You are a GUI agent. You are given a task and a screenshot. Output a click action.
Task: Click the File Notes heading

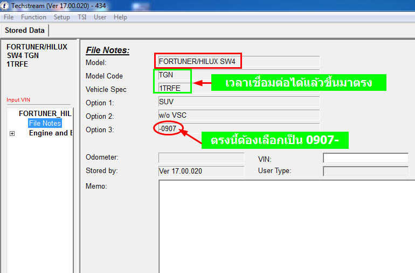[x=108, y=50]
